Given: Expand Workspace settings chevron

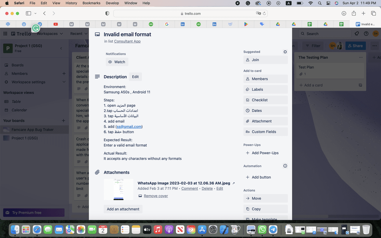Looking at the screenshot, I should 64,82.
